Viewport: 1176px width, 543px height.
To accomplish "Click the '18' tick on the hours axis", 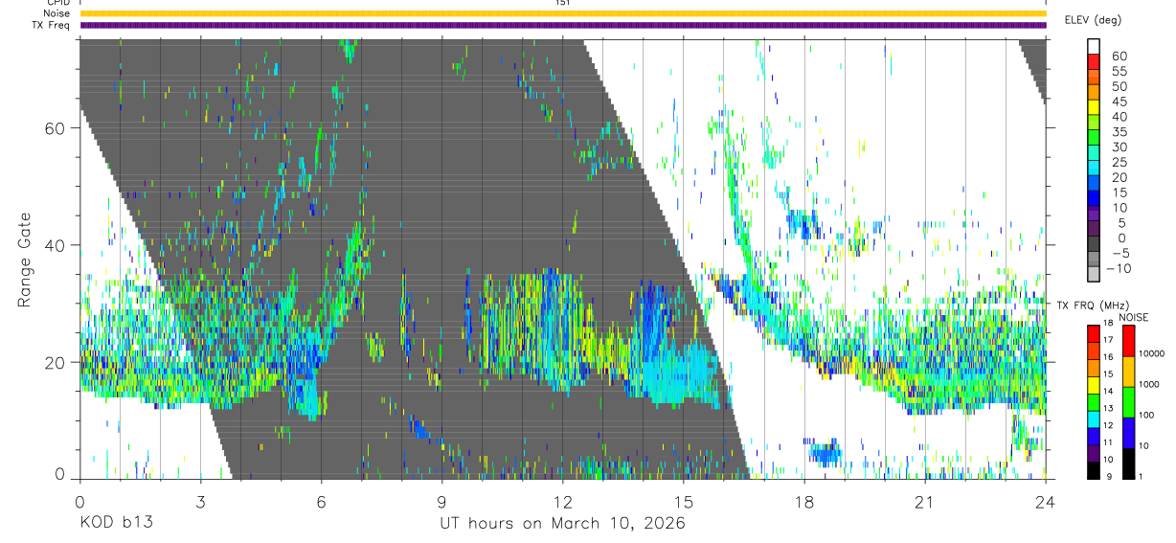I will tap(804, 502).
